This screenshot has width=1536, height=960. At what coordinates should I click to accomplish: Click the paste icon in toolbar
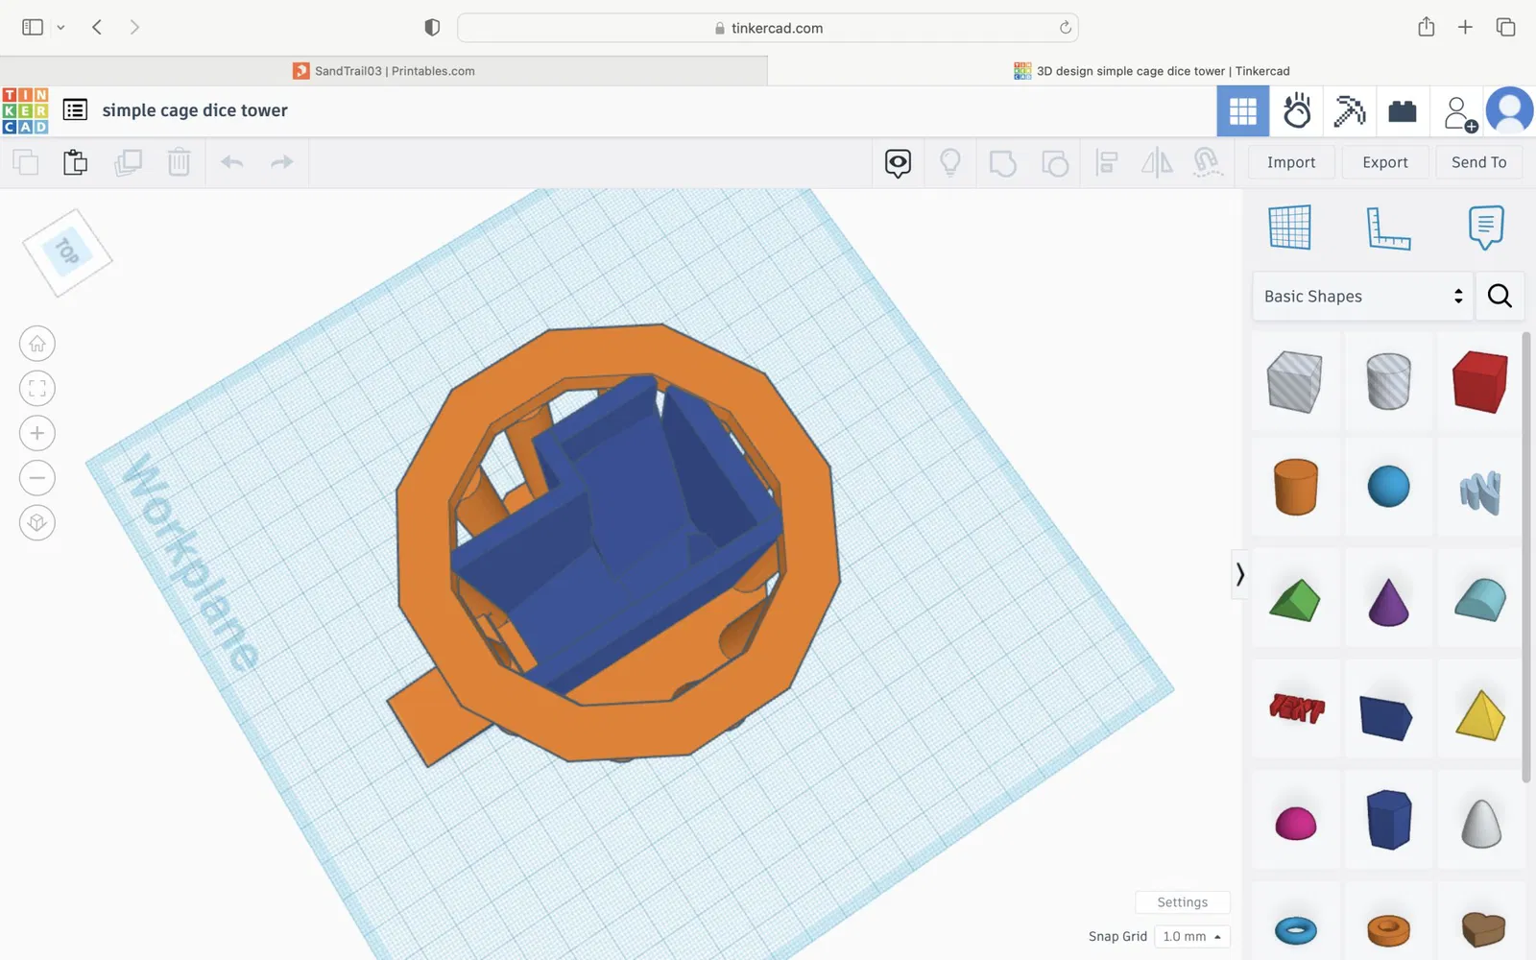(x=75, y=162)
